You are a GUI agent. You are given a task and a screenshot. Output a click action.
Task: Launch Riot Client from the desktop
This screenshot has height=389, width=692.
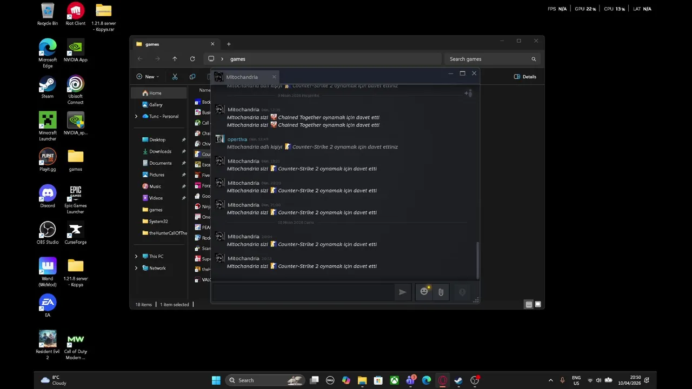[76, 15]
